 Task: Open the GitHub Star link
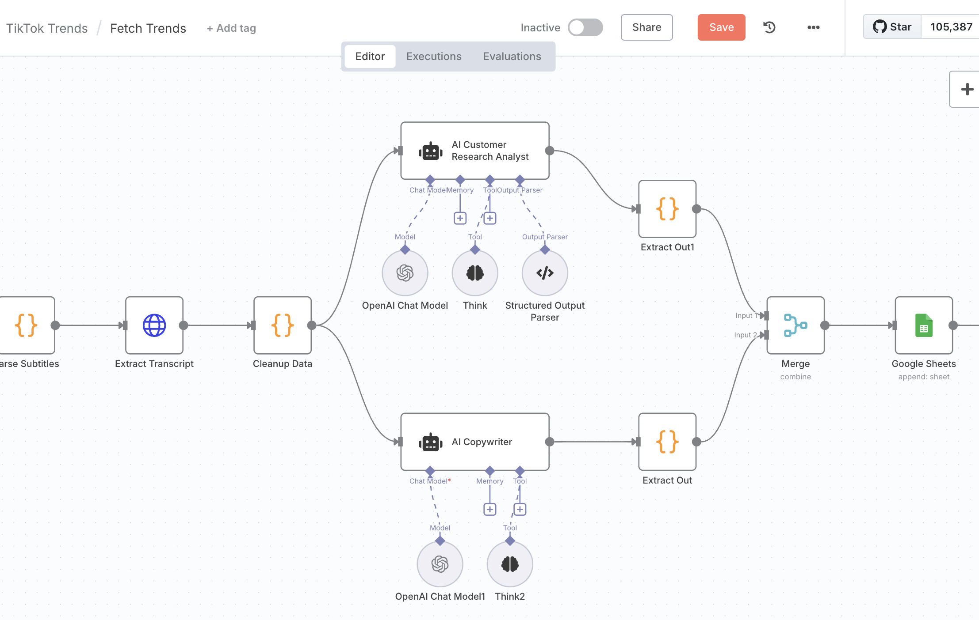[x=892, y=27]
